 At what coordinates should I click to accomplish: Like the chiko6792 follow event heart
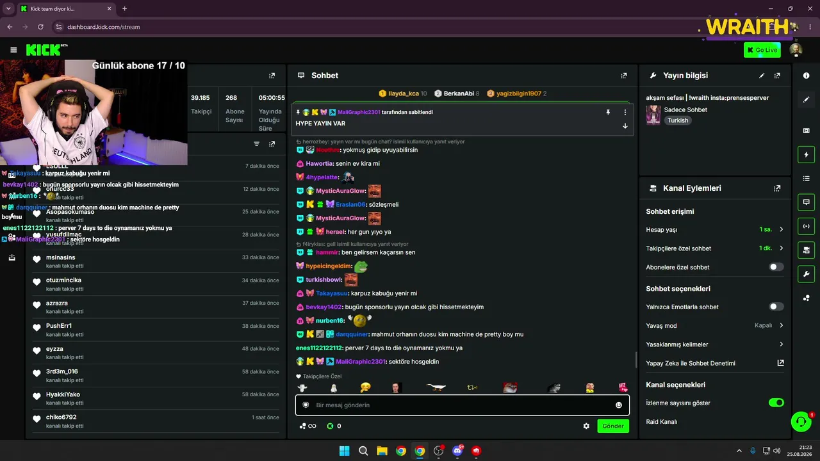[37, 420]
